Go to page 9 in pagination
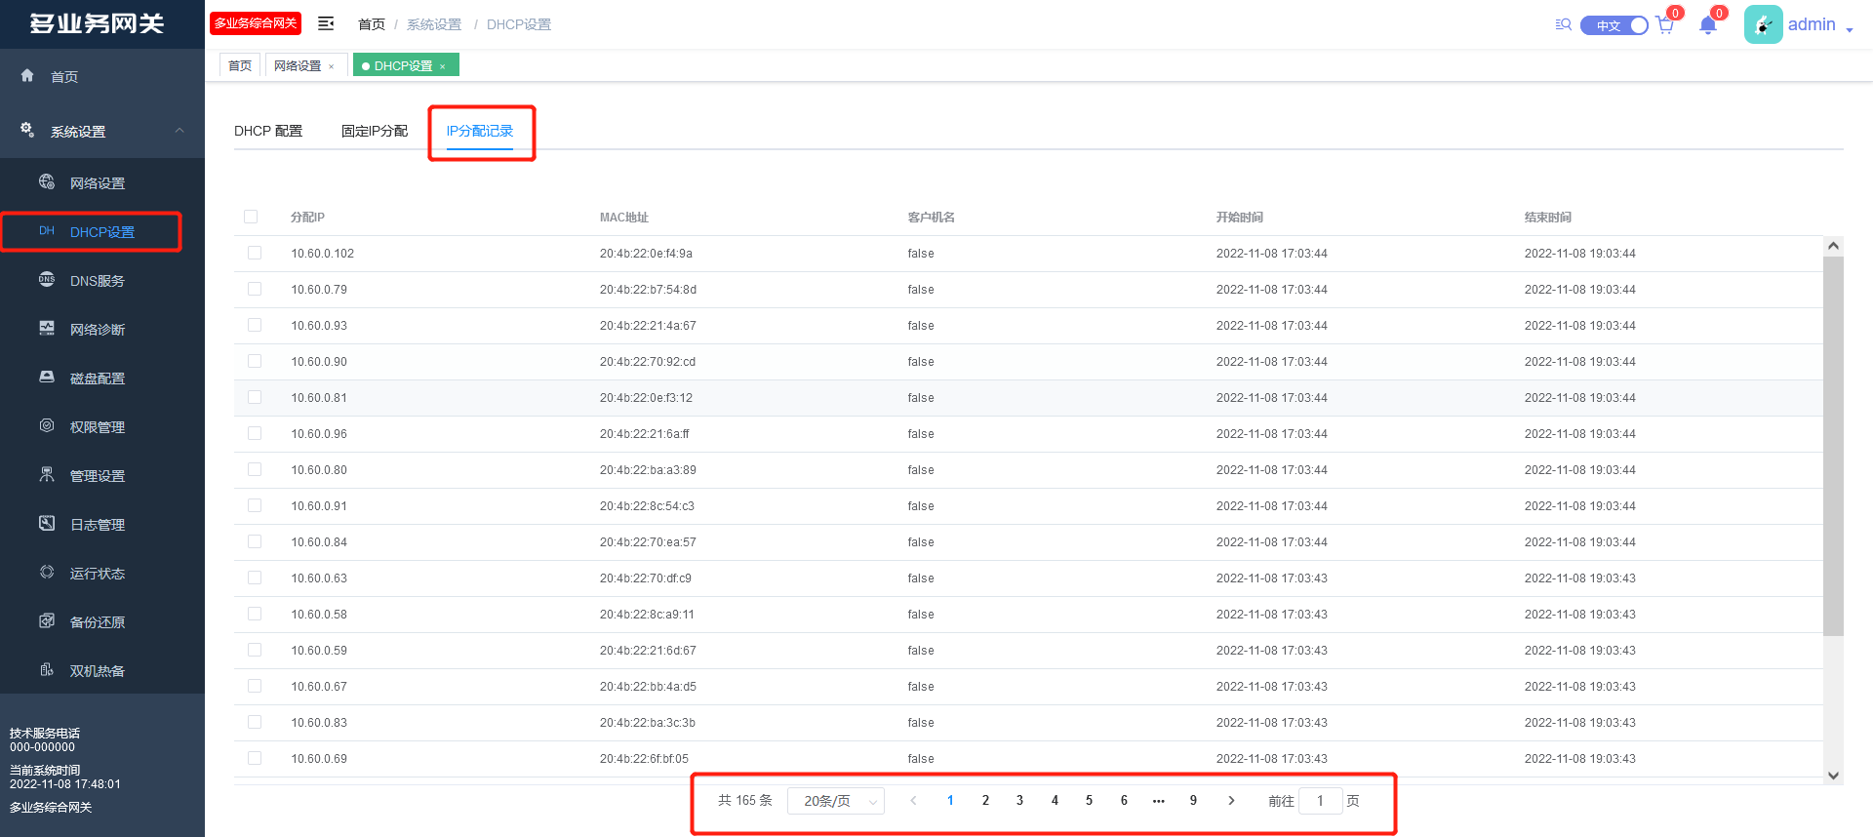Screen dimensions: 1873x837 click(1193, 801)
